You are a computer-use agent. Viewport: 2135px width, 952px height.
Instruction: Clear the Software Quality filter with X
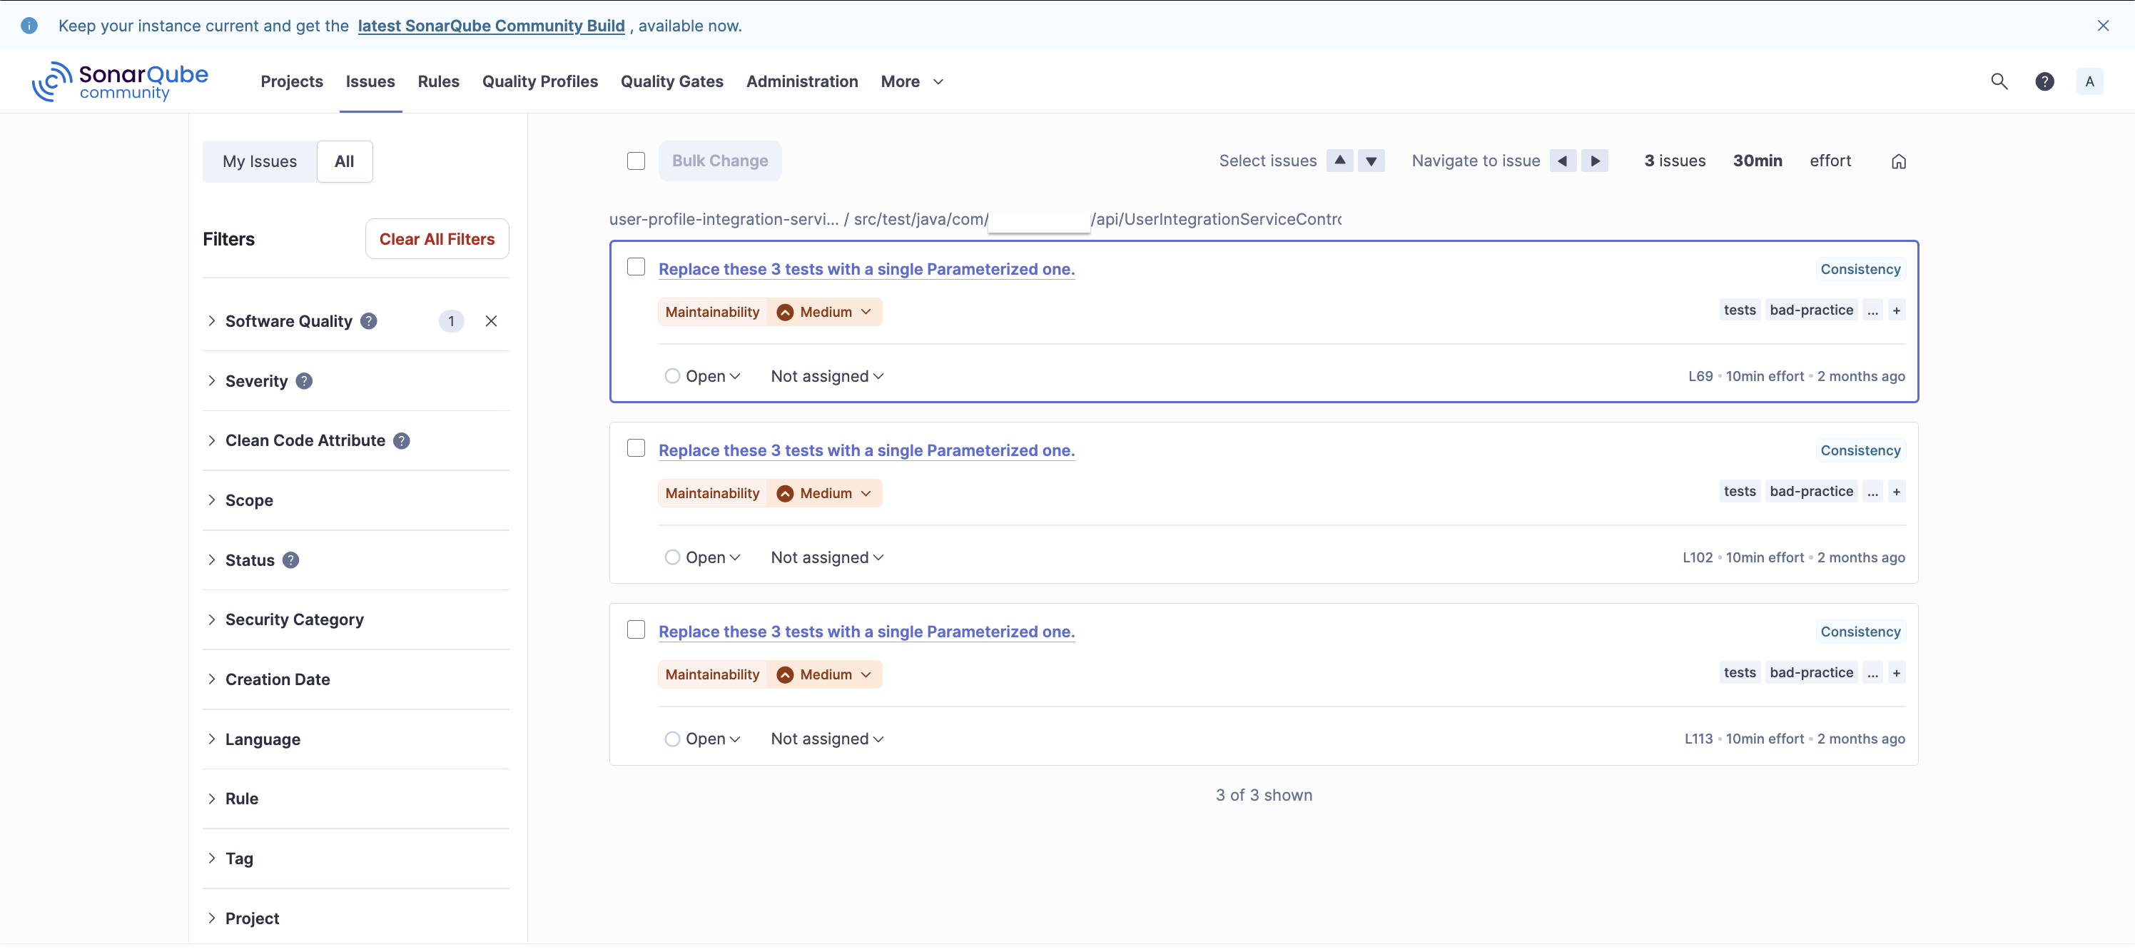click(x=491, y=321)
